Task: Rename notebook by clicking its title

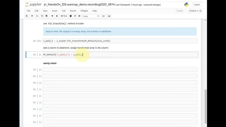Action: click(x=79, y=5)
